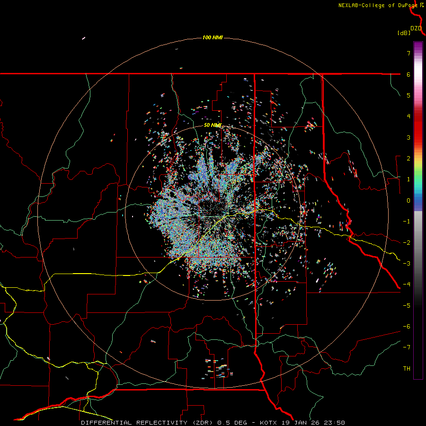Click the 4 value on the color scale
The image size is (426, 426).
[408, 116]
